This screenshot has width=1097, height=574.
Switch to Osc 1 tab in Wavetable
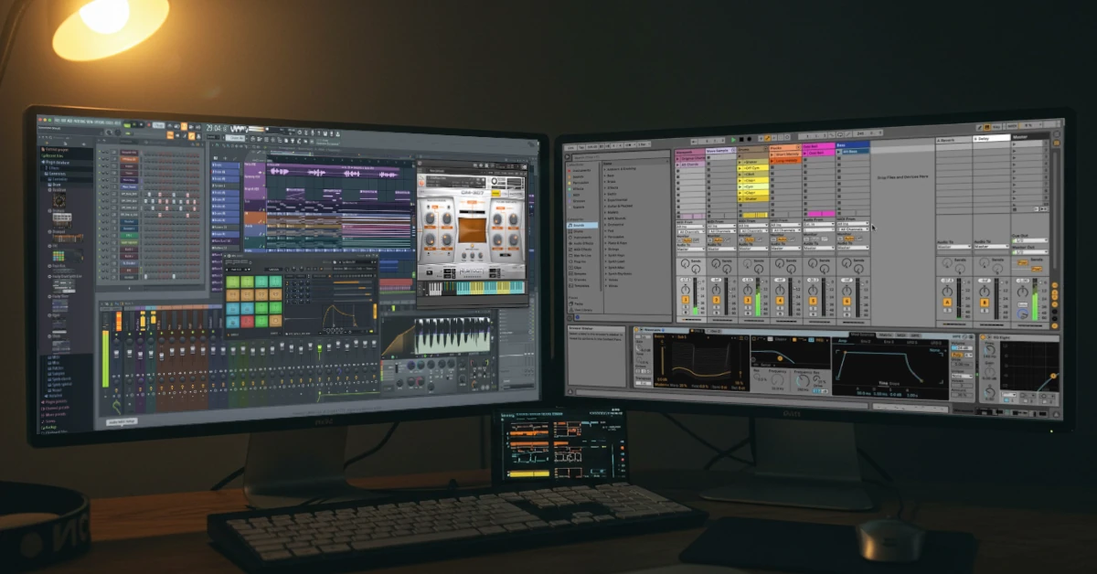[x=698, y=331]
